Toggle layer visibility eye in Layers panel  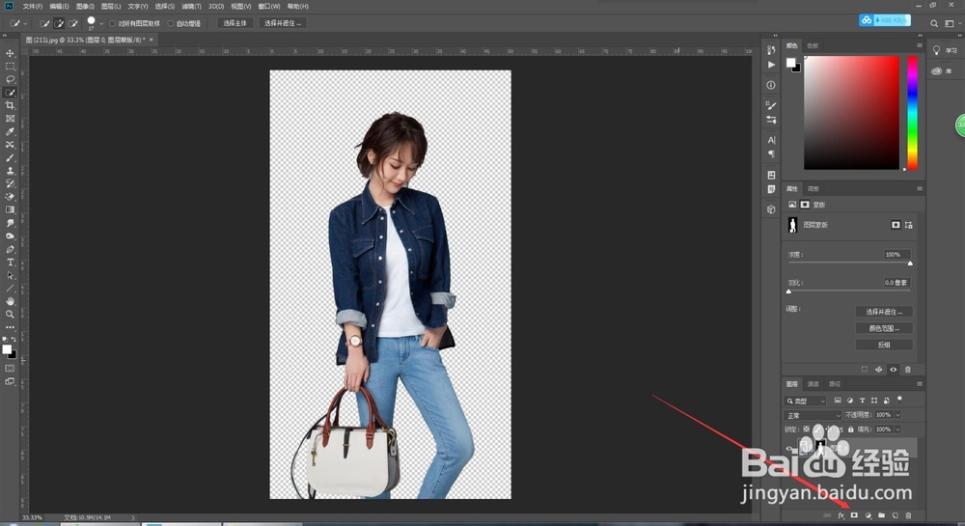pyautogui.click(x=789, y=448)
